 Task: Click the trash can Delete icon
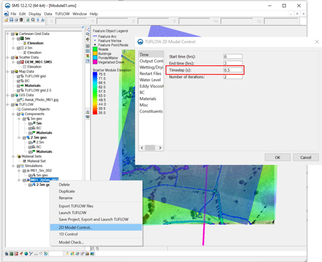[21, 20]
